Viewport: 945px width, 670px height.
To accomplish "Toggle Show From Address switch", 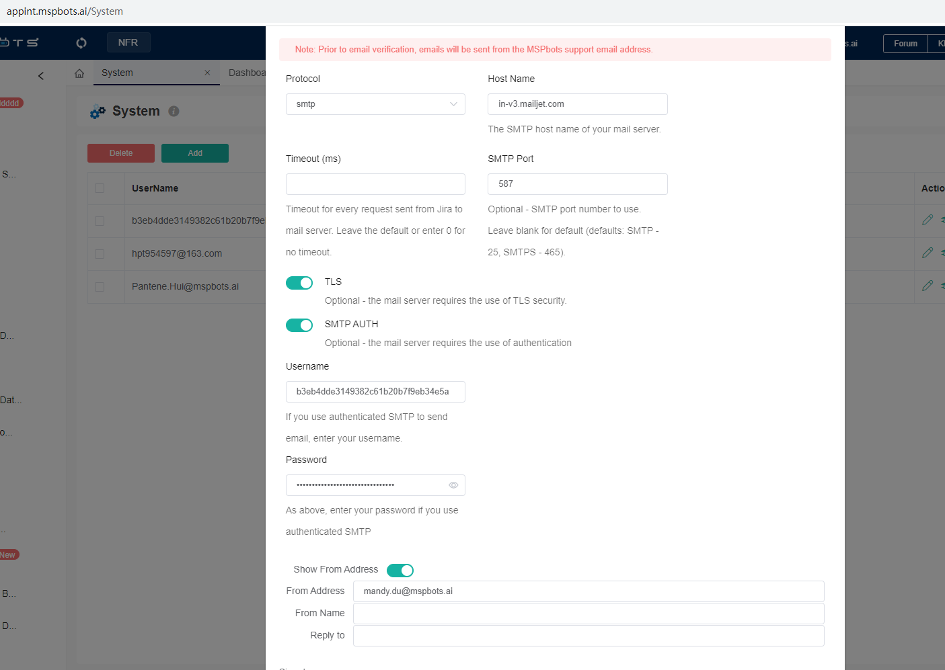I will [400, 571].
